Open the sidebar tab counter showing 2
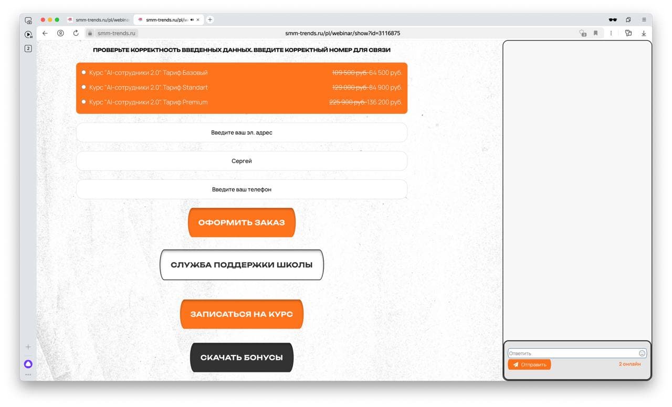The height and width of the screenshot is (407, 672). pos(28,48)
